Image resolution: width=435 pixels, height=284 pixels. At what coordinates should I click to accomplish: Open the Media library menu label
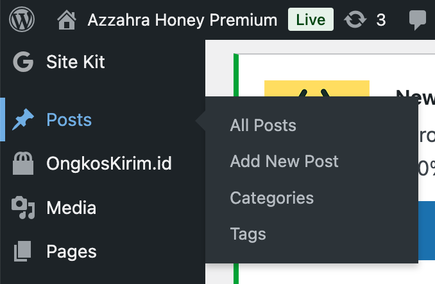pyautogui.click(x=71, y=208)
